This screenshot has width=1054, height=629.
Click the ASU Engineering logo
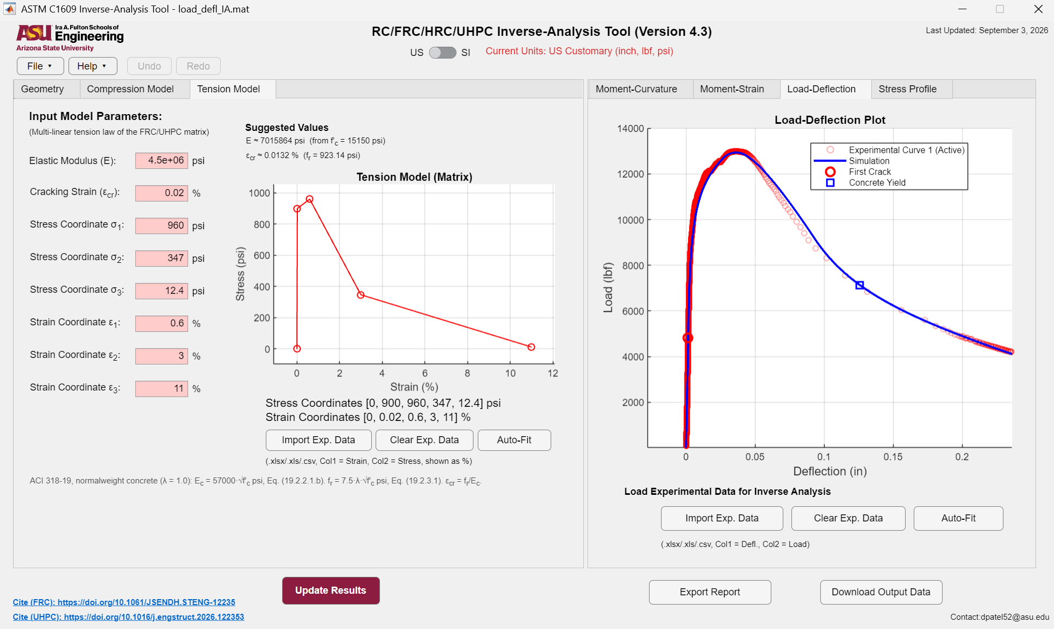tap(70, 38)
